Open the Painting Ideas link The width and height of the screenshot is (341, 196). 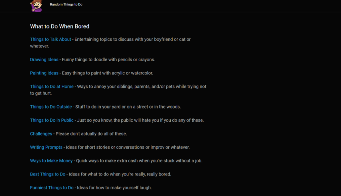(x=44, y=73)
